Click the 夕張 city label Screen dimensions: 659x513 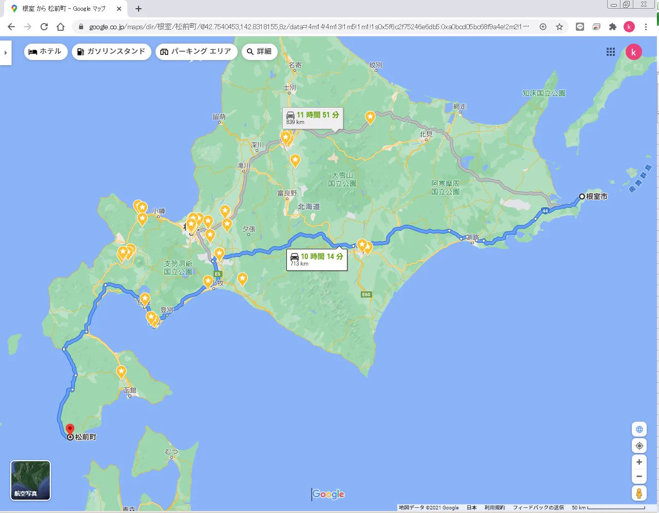pyautogui.click(x=249, y=229)
